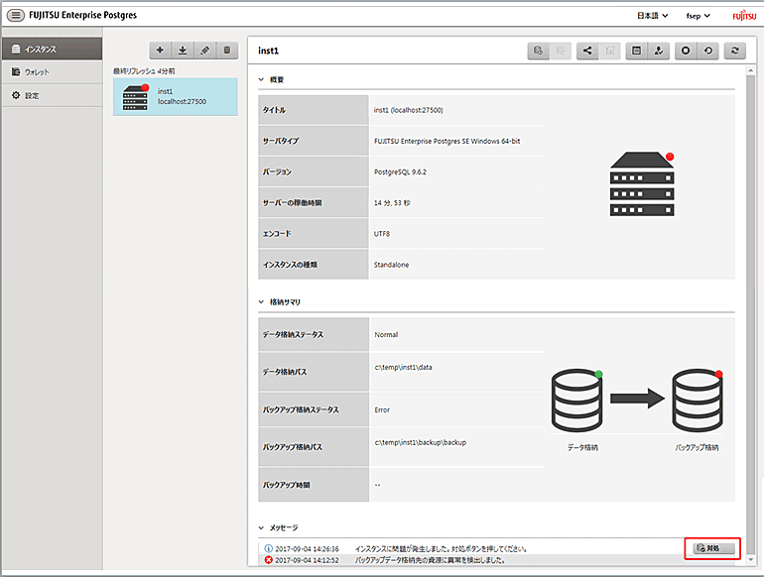Click 'UTF8' encoding value
The image size is (764, 577).
pyautogui.click(x=382, y=234)
